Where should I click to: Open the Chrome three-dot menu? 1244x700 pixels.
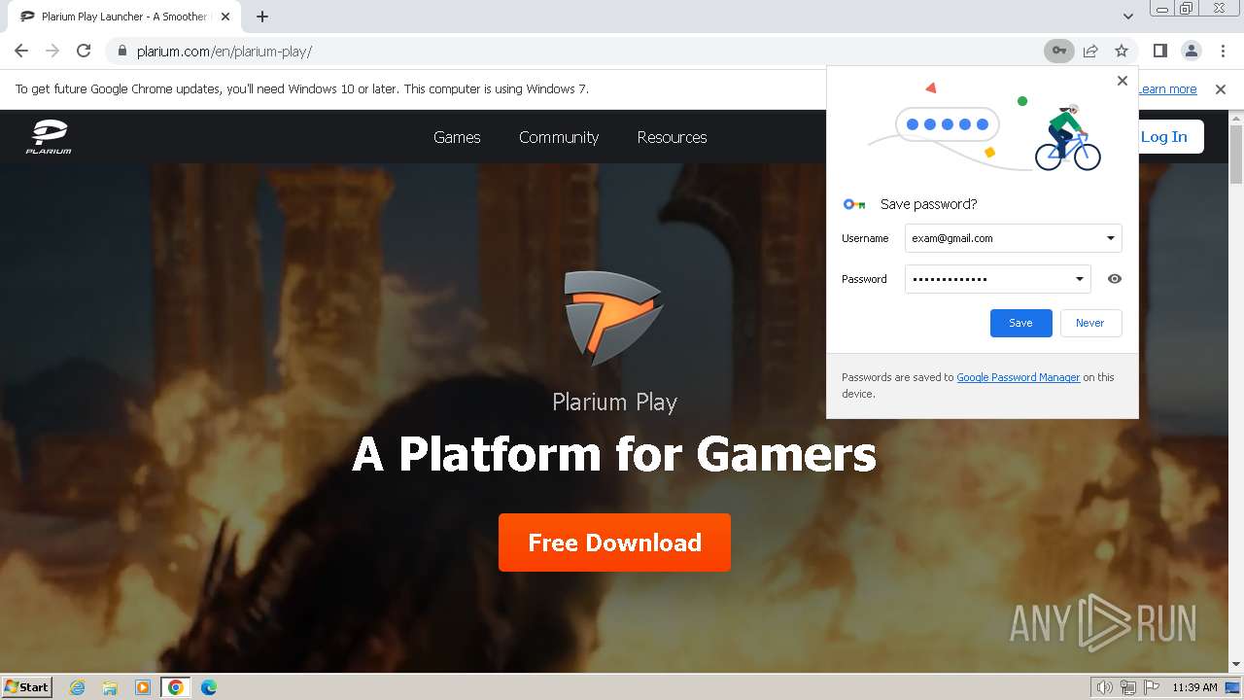[1223, 51]
